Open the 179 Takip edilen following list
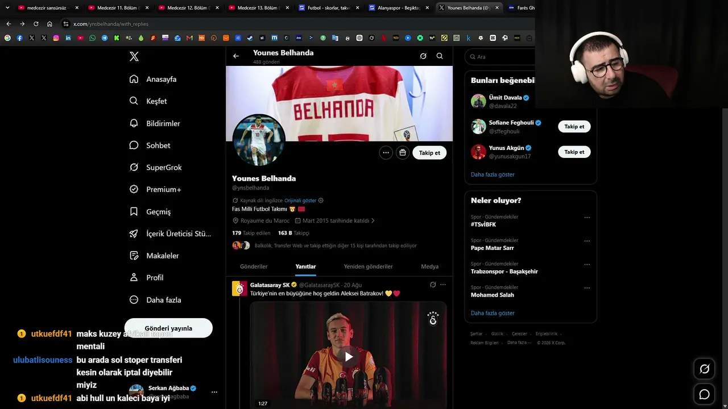Image resolution: width=728 pixels, height=409 pixels. [251, 233]
